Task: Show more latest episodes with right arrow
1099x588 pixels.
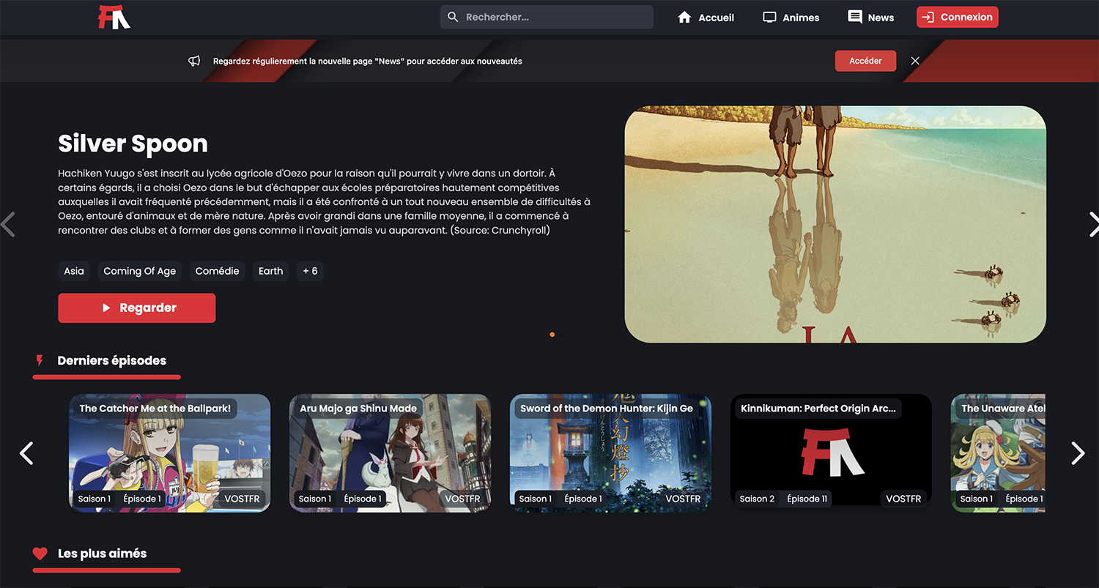Action: click(x=1078, y=453)
